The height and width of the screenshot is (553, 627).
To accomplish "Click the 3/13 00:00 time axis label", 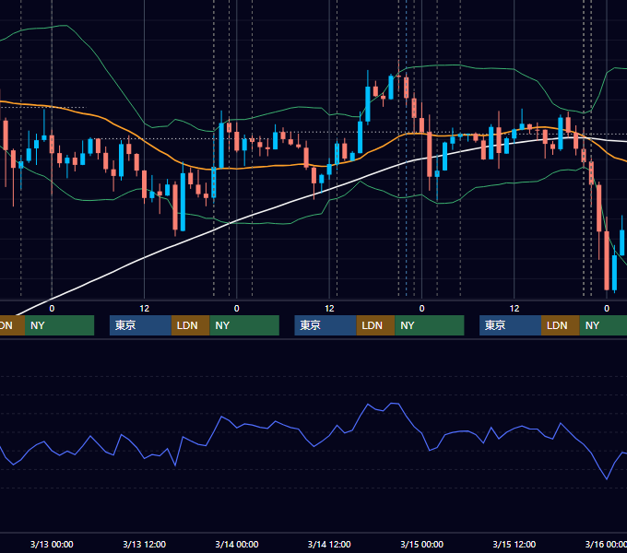I will (x=52, y=544).
